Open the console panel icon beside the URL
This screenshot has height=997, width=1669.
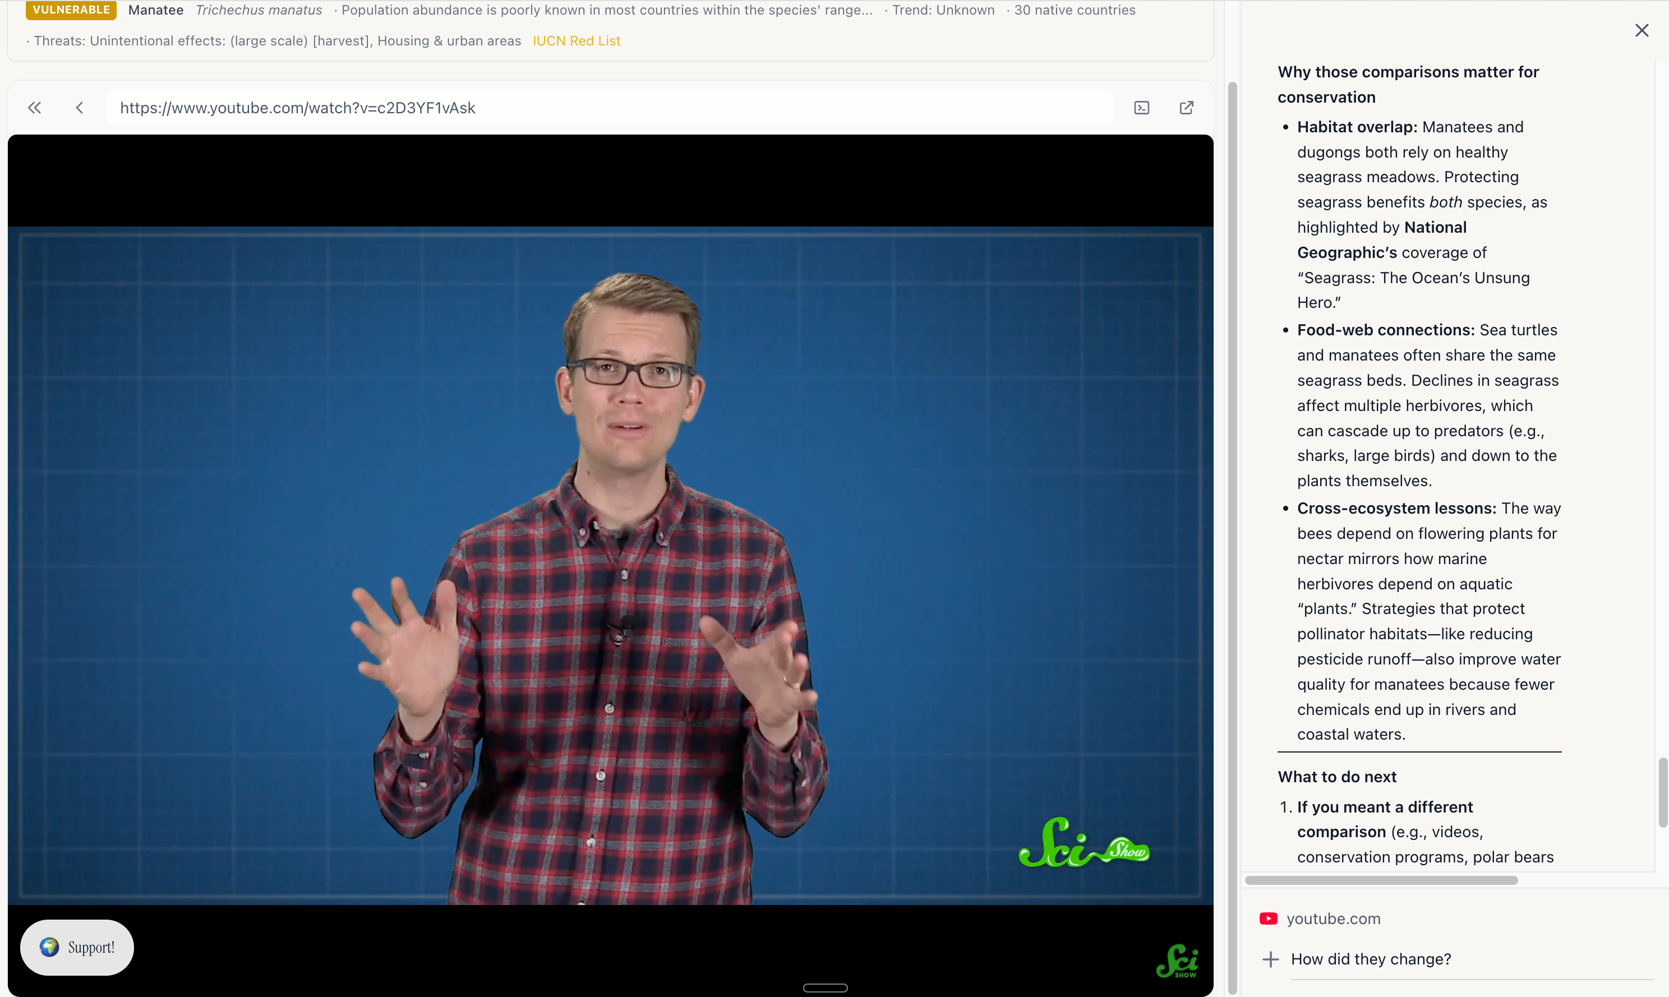coord(1142,108)
